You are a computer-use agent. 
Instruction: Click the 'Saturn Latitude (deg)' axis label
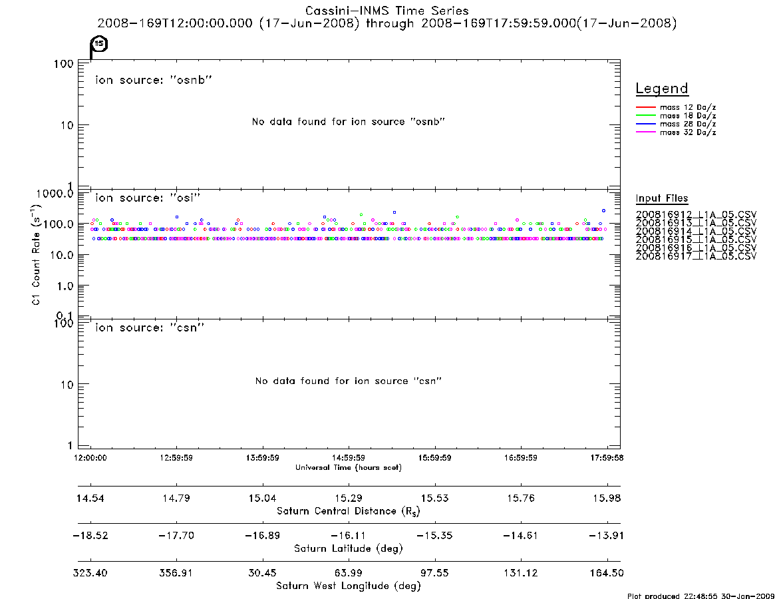click(349, 548)
